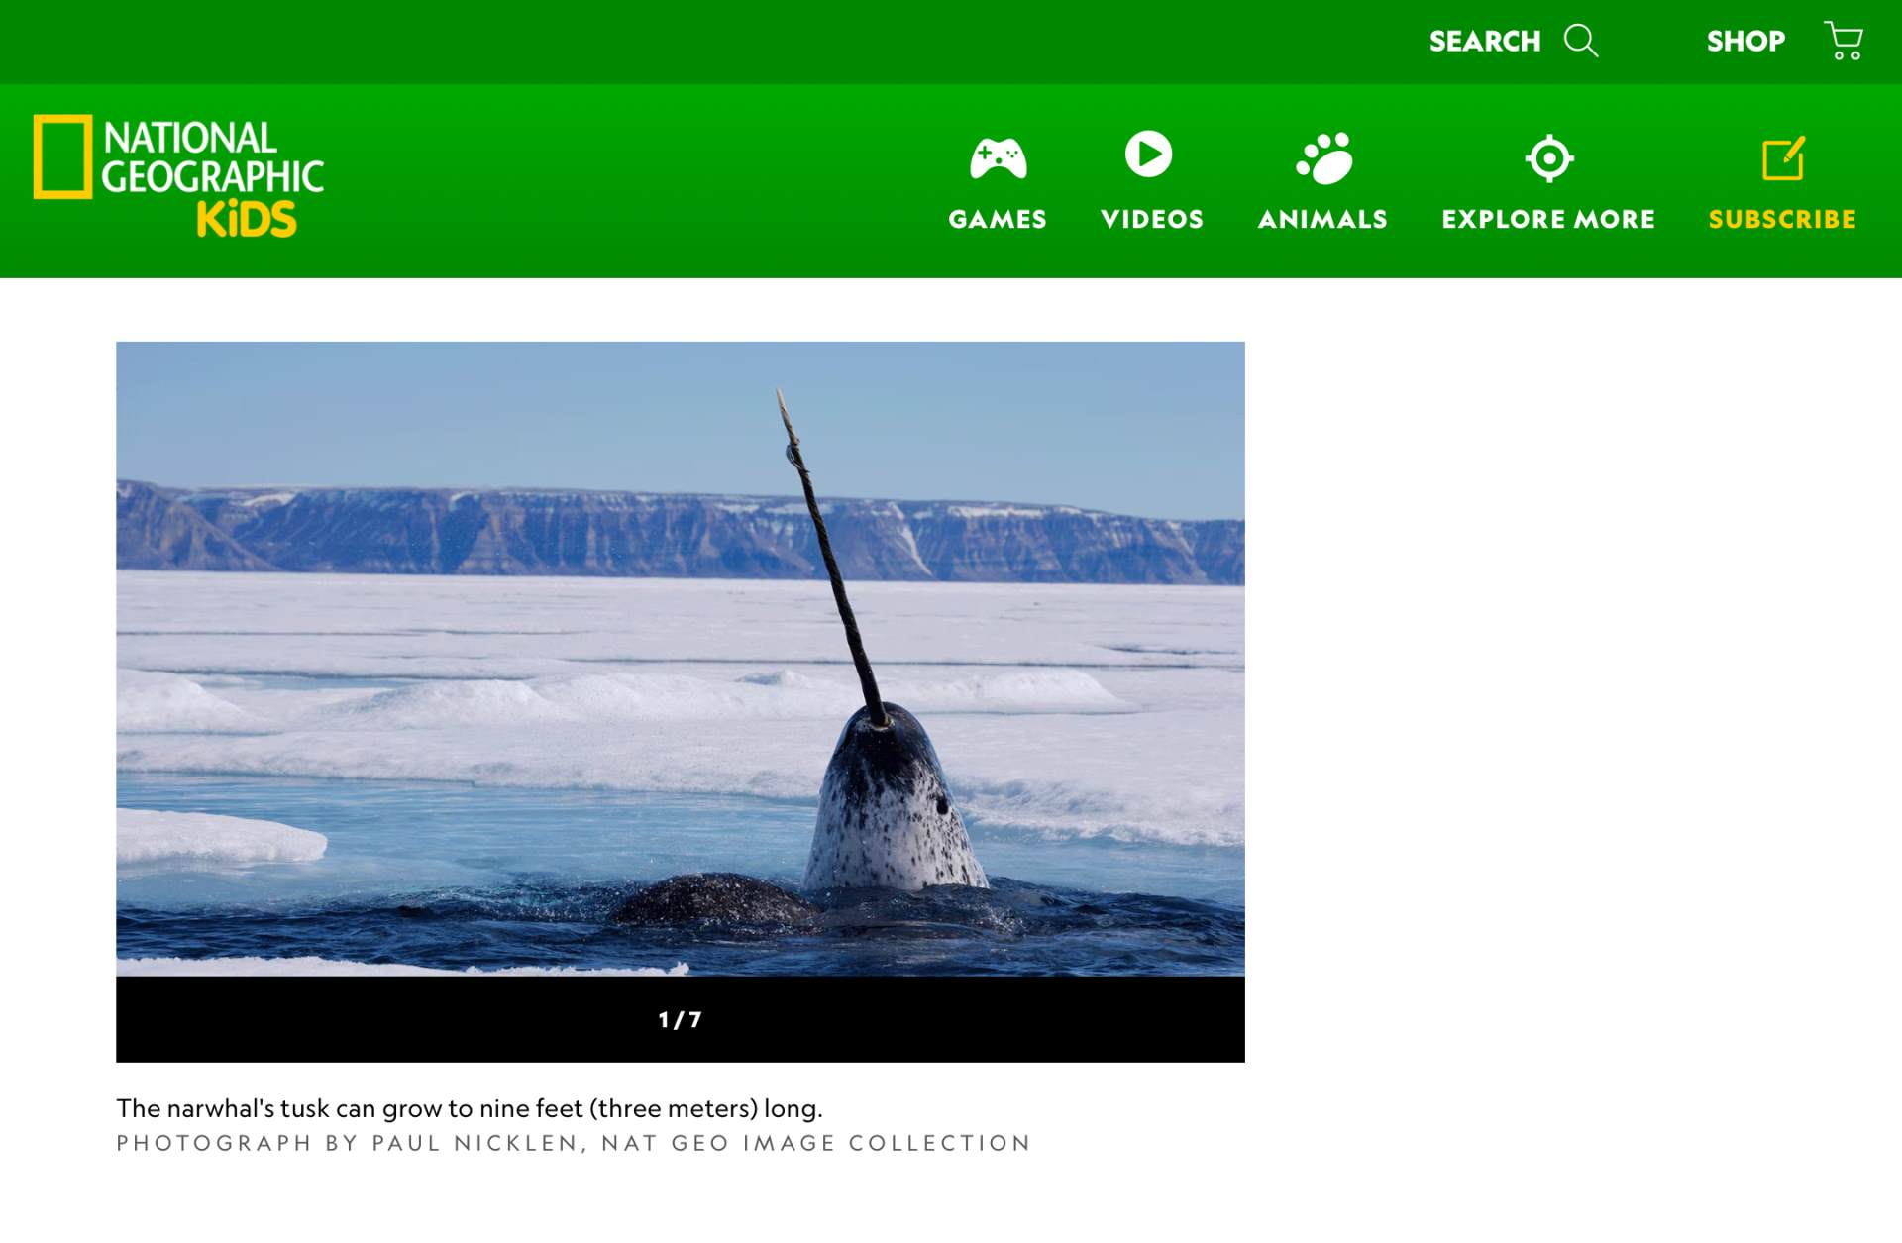The width and height of the screenshot is (1902, 1243).
Task: Click the yellow SUBSCRIBE text link
Action: click(x=1782, y=219)
